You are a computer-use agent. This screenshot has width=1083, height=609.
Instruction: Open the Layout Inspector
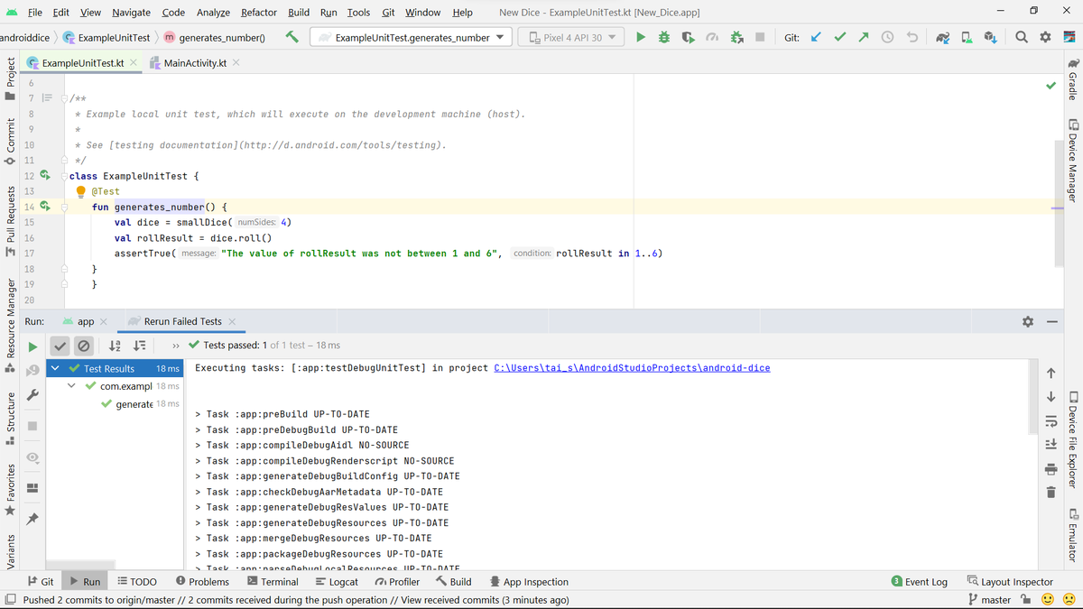coord(1009,582)
